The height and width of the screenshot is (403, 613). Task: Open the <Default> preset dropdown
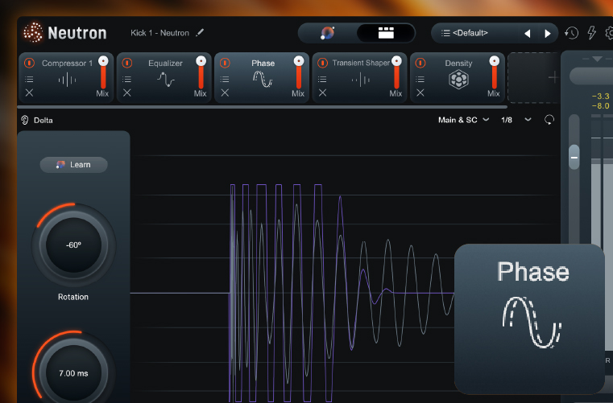(x=475, y=33)
